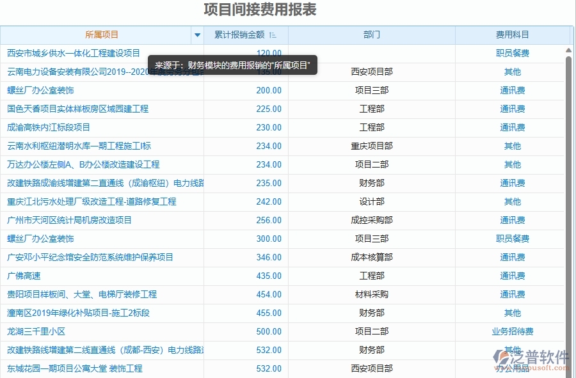Open the 所属项目 filter dropdown arrow
The height and width of the screenshot is (378, 576).
point(196,35)
